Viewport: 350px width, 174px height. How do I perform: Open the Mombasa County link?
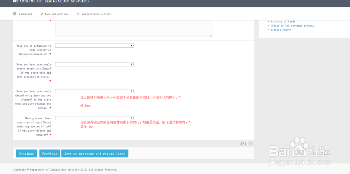[281, 30]
